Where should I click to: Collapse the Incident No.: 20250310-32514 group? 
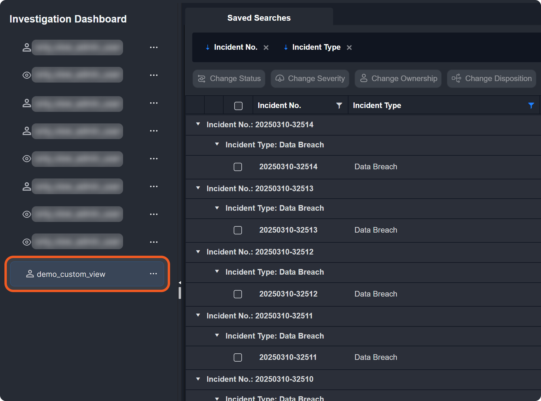tap(198, 124)
